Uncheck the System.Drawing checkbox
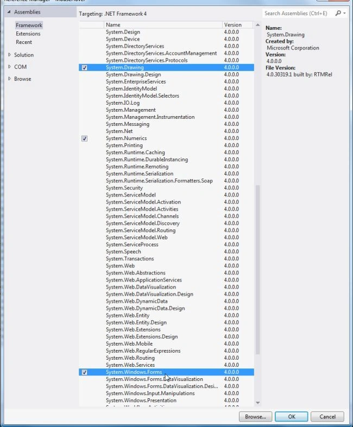 85,67
